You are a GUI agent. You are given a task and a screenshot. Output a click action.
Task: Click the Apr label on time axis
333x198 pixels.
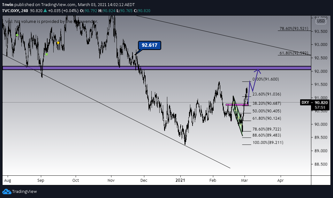coord(281,180)
